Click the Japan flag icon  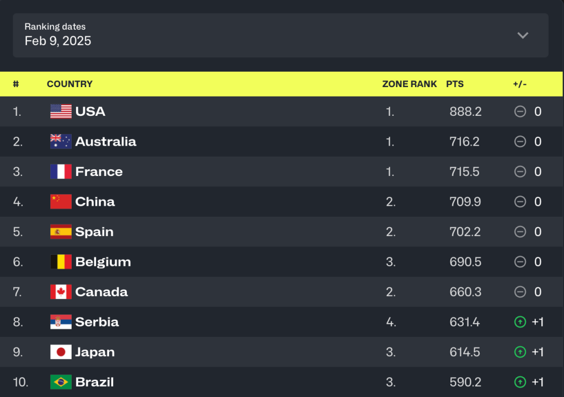click(61, 352)
